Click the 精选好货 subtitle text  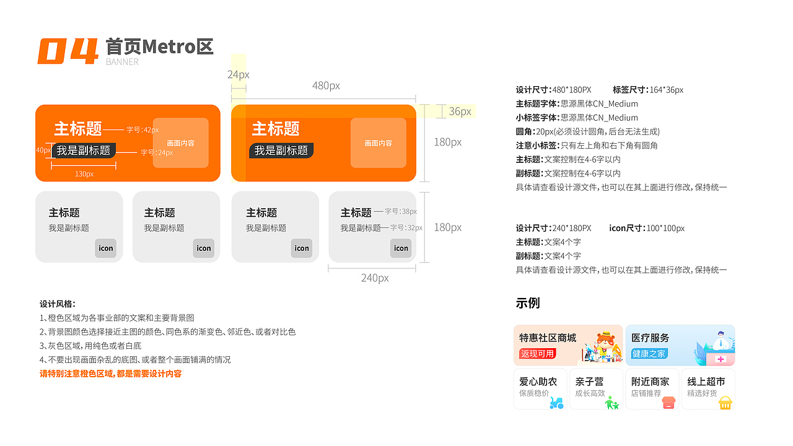(702, 393)
